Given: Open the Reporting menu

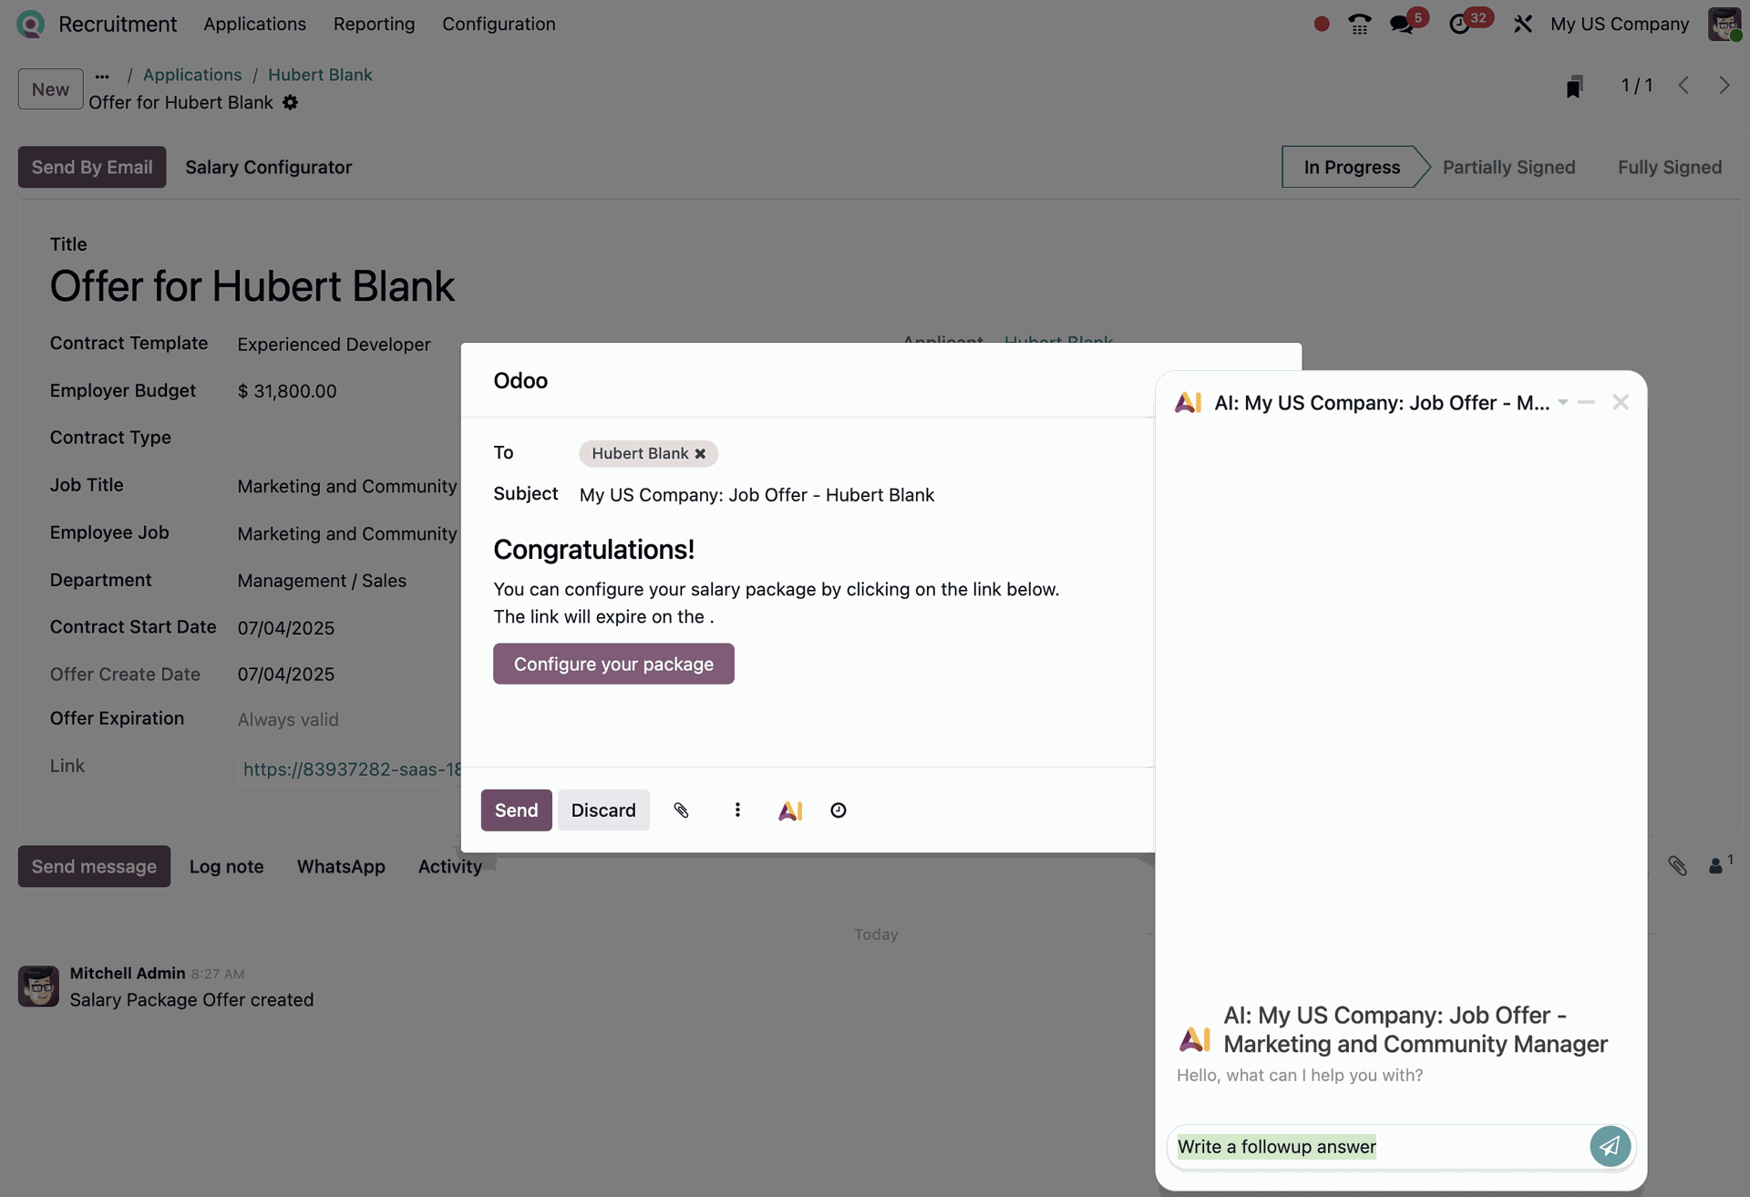Looking at the screenshot, I should tap(374, 25).
